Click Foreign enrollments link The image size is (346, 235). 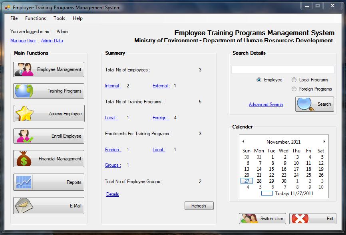(x=113, y=150)
